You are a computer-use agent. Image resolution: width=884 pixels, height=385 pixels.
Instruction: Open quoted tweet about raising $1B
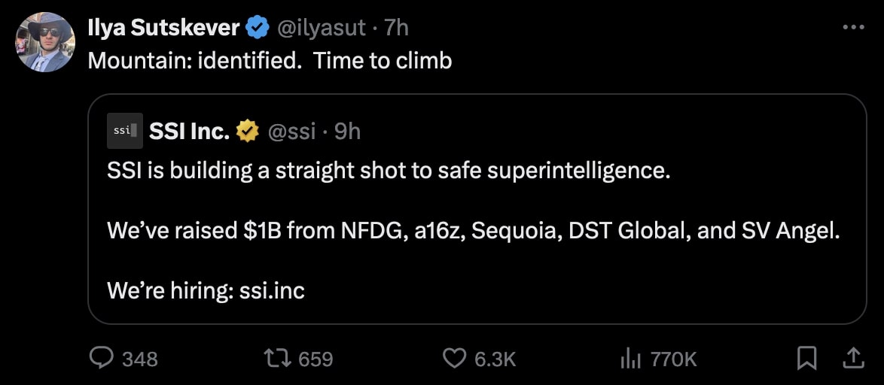tap(473, 231)
